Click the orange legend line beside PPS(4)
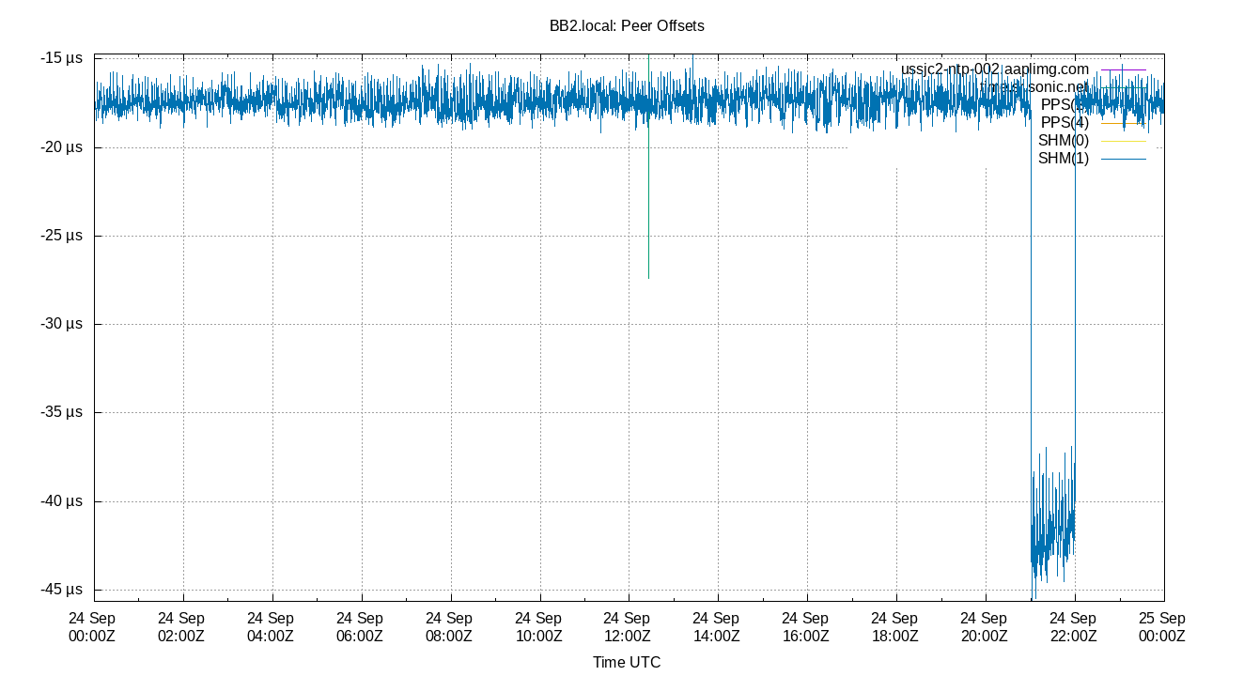The image size is (1259, 676). [x=1123, y=123]
